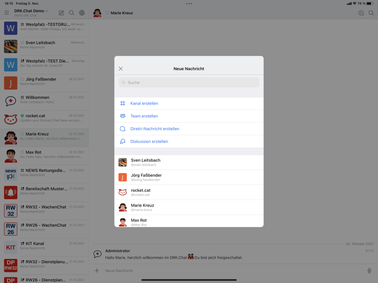Expand the DRK.Chat Demo workspace dropdown

coord(31,11)
